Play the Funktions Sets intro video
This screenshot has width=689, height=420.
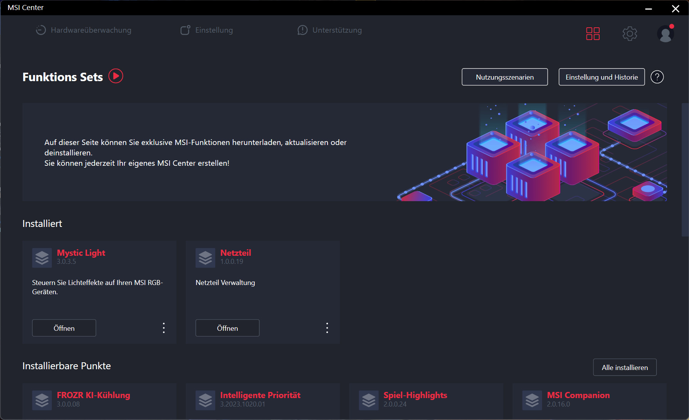click(116, 76)
